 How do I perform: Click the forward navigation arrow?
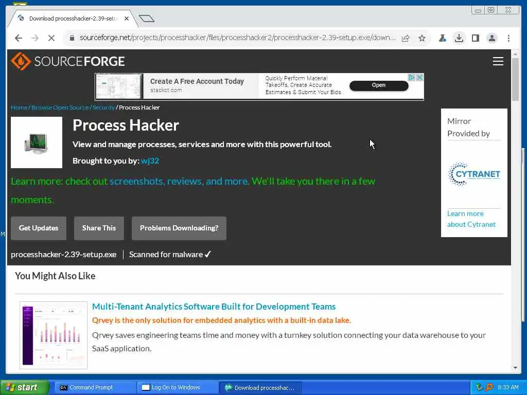coord(35,38)
